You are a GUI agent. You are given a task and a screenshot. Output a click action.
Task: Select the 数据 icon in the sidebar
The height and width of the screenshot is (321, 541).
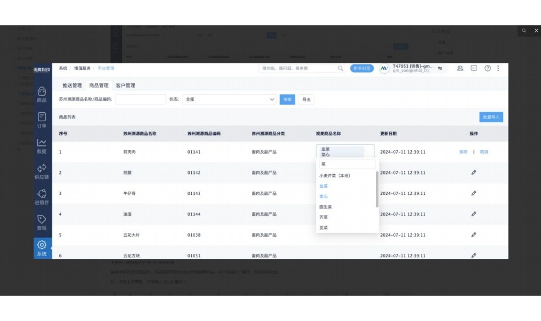pos(41,148)
